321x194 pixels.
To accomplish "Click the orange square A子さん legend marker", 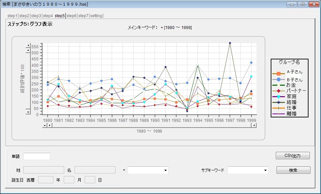I will pos(278,74).
